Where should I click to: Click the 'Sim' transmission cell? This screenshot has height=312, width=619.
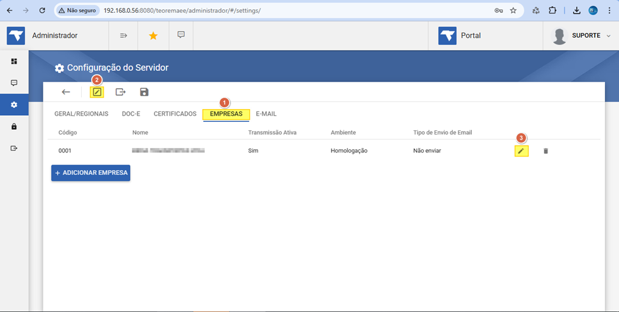[253, 151]
